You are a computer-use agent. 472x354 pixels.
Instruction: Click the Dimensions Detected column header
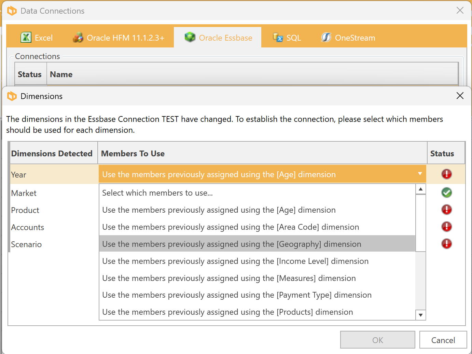pyautogui.click(x=53, y=153)
